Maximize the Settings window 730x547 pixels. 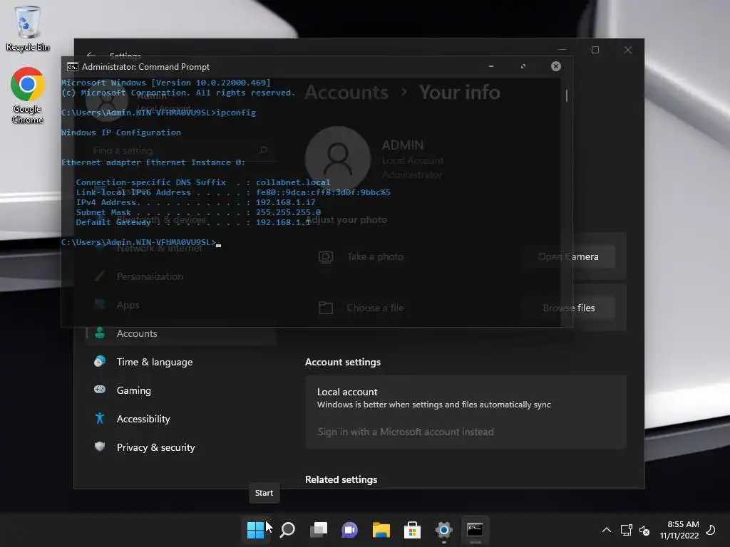click(x=595, y=50)
